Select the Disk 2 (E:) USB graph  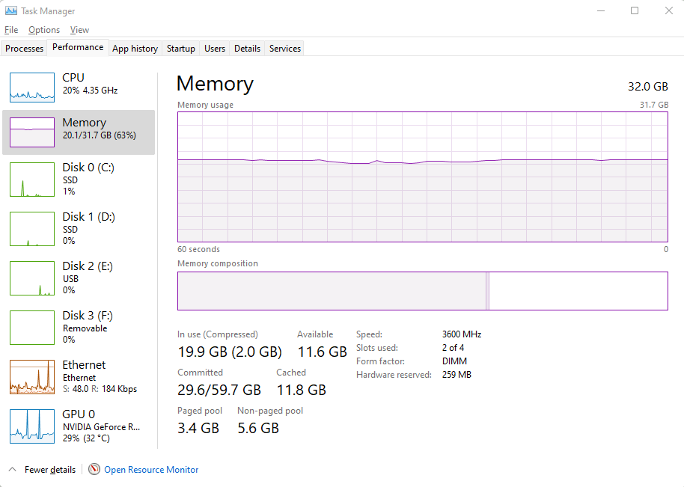[79, 278]
